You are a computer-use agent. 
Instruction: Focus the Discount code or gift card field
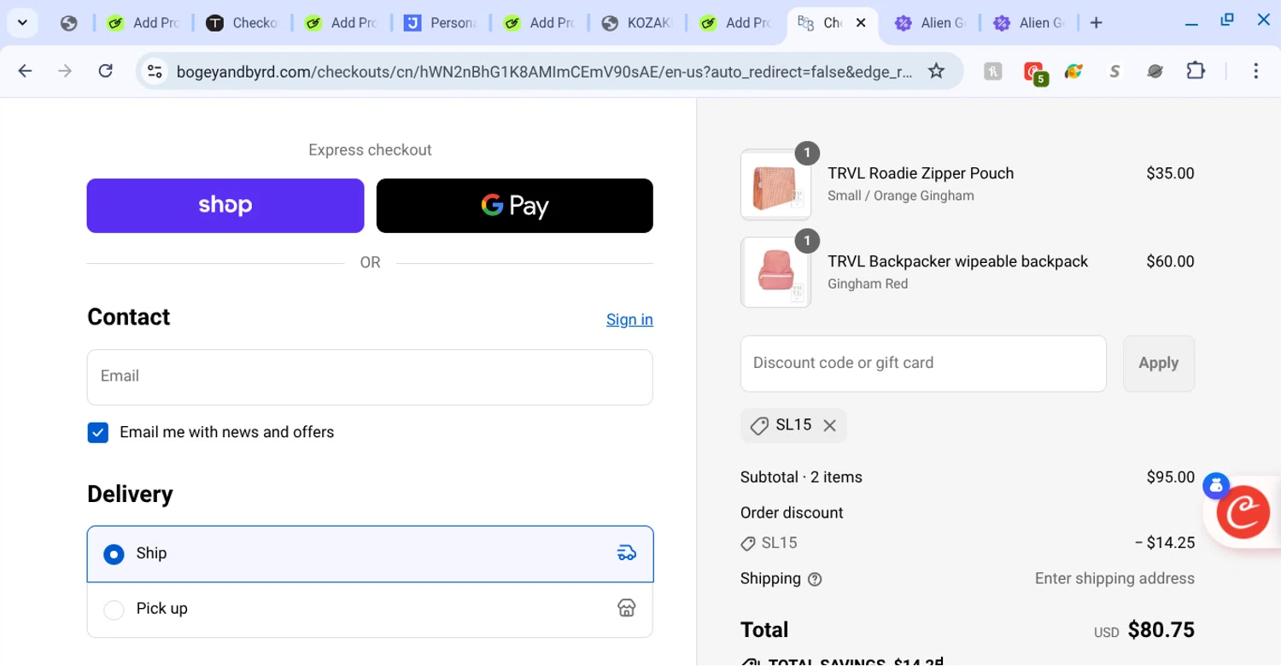click(923, 364)
